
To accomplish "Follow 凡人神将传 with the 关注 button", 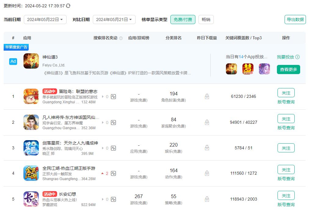I will coord(286,119).
